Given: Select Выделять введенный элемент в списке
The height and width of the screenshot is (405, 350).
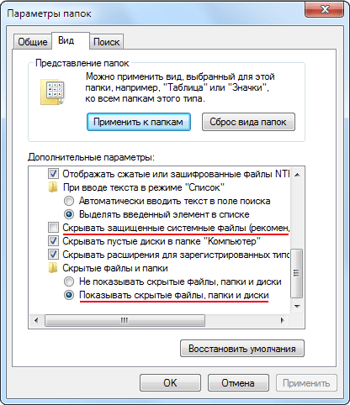Looking at the screenshot, I should pos(69,214).
